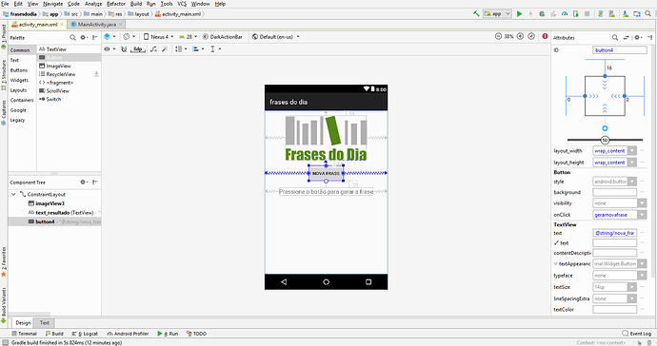Collapse the ConstraintLayout tree node
Image resolution: width=657 pixels, height=346 pixels.
[14, 194]
